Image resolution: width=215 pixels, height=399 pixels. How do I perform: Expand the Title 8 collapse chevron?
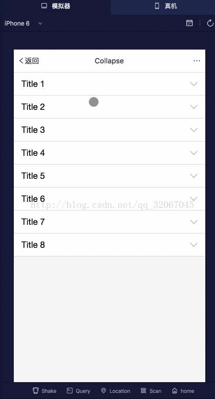194,245
